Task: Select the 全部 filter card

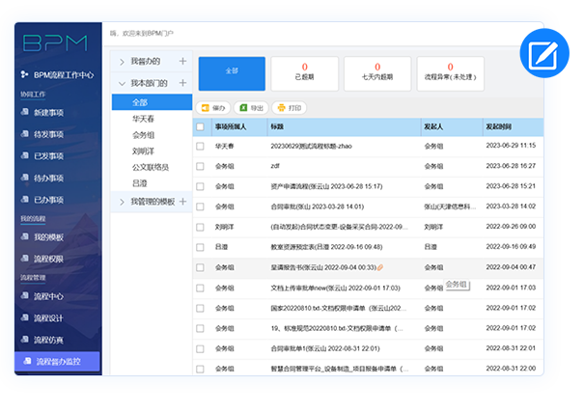Action: pyautogui.click(x=232, y=73)
